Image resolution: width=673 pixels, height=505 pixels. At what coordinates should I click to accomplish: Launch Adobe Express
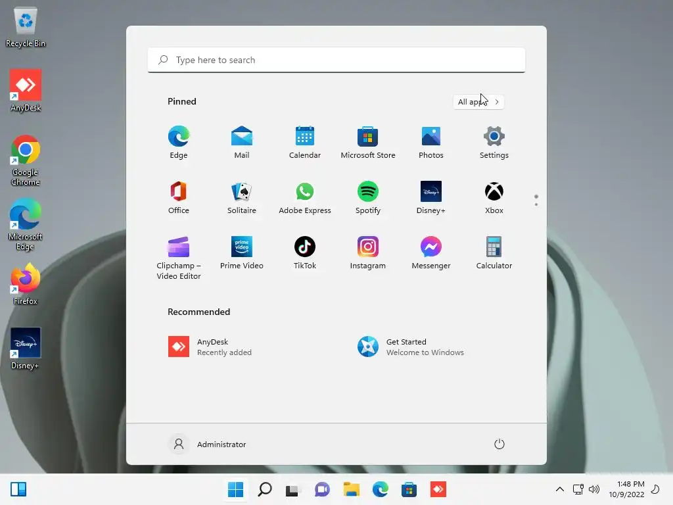[305, 197]
